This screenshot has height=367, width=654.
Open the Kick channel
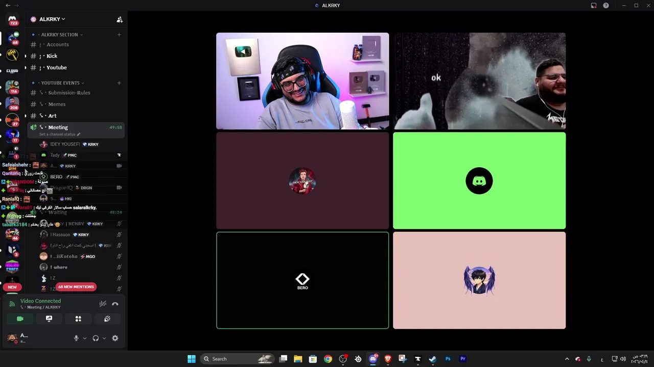click(76, 56)
